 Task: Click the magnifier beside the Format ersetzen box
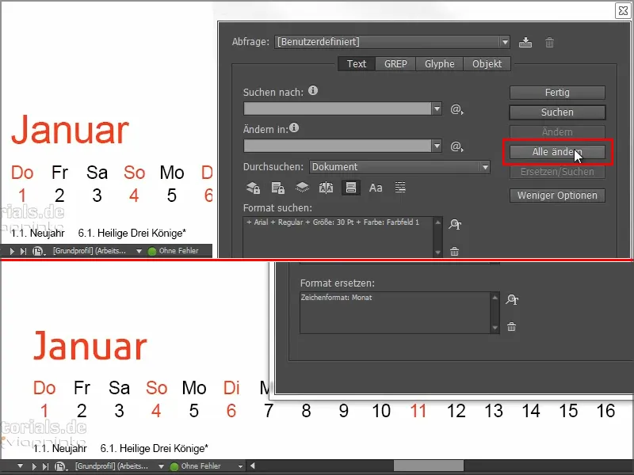click(513, 299)
